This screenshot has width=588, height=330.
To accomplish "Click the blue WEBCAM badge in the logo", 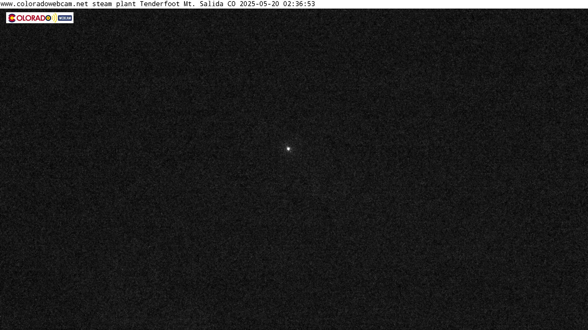I will (65, 18).
